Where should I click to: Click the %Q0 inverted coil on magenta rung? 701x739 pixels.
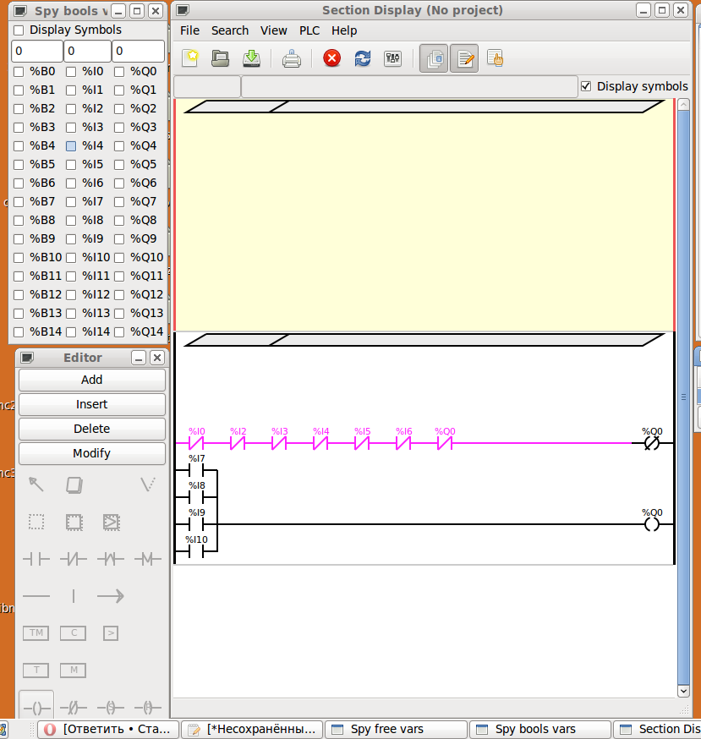[x=652, y=443]
